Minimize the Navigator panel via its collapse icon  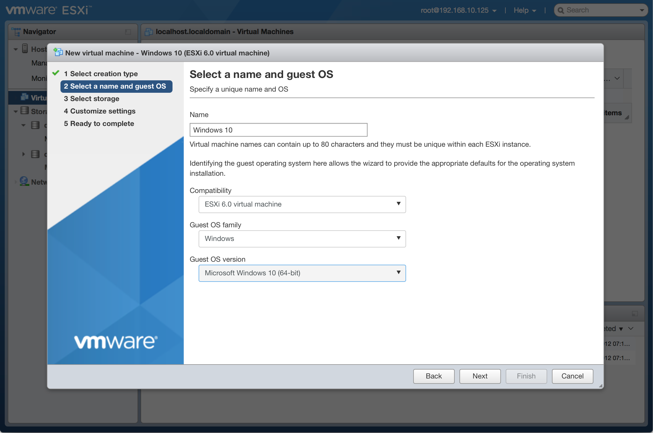tap(128, 32)
